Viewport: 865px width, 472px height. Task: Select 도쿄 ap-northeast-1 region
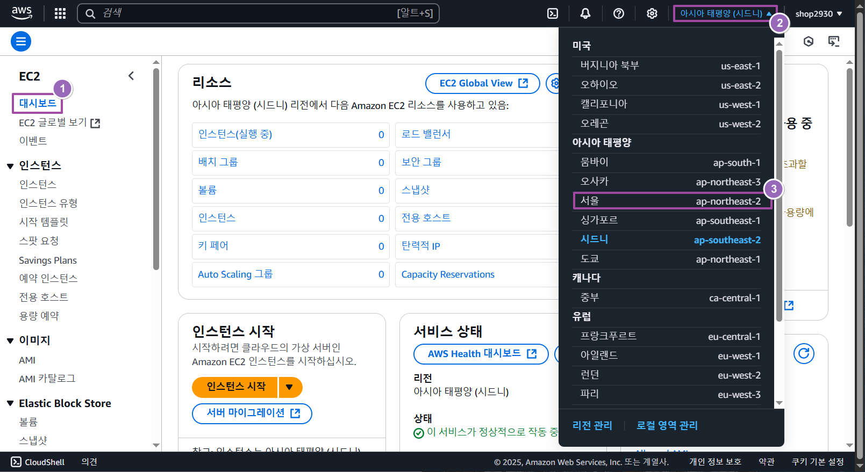(x=670, y=259)
